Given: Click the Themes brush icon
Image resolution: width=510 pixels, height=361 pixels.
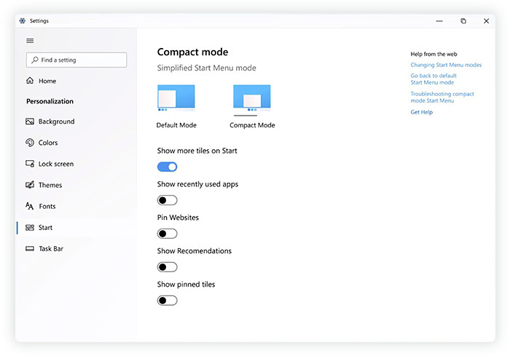Looking at the screenshot, I should pyautogui.click(x=30, y=185).
